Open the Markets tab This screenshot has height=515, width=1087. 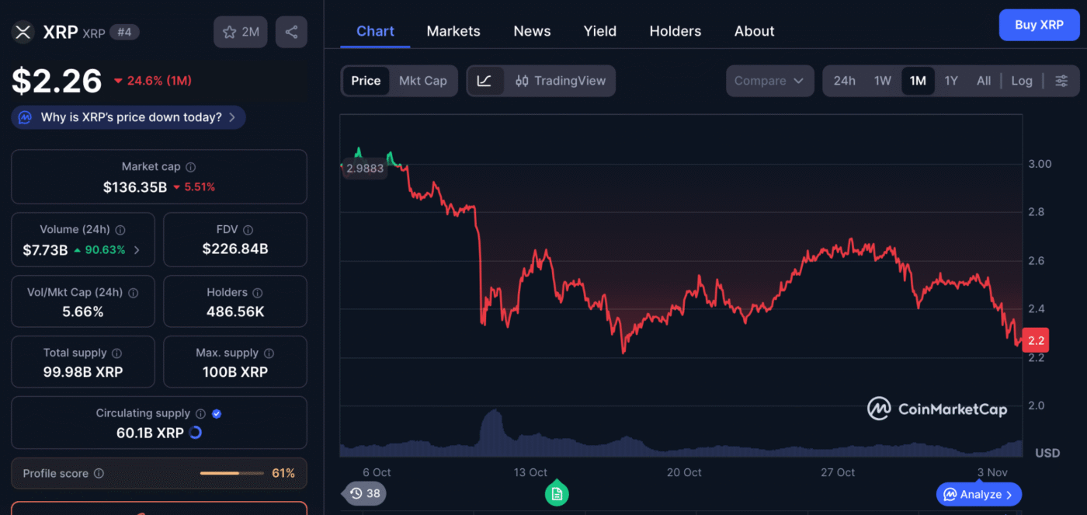click(453, 31)
